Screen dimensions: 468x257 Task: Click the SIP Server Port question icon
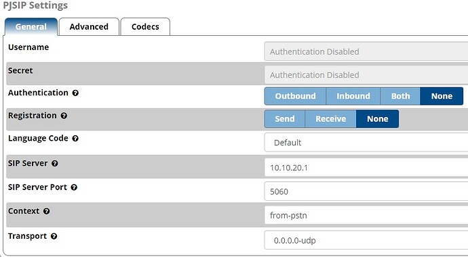point(74,187)
